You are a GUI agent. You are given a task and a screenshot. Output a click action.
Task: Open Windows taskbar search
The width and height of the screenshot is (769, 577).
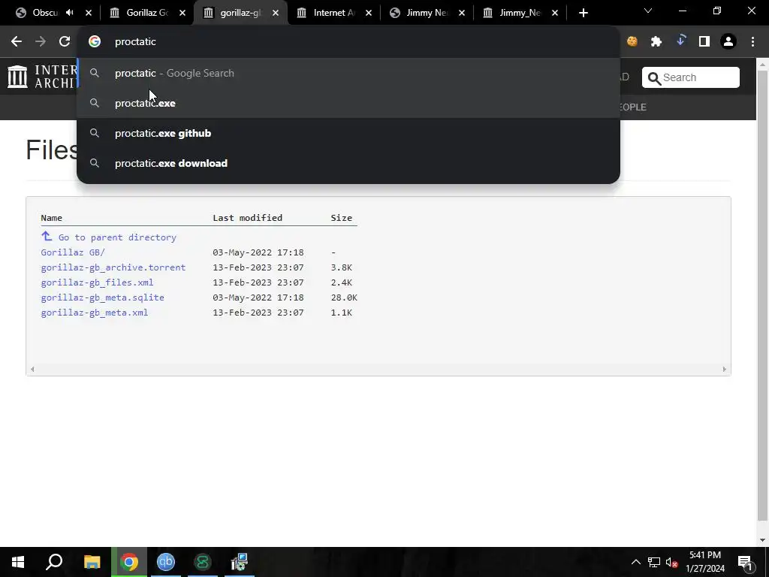pos(54,562)
